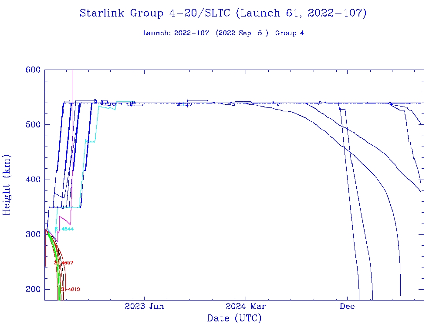Click the red S-4613 satellite label

tap(70, 289)
